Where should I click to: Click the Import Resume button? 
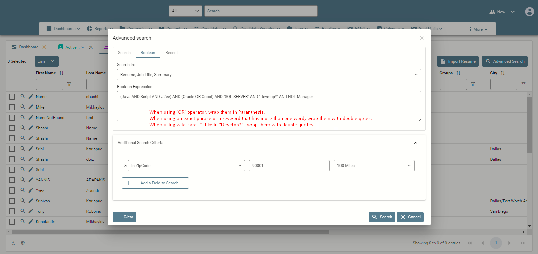pos(458,61)
